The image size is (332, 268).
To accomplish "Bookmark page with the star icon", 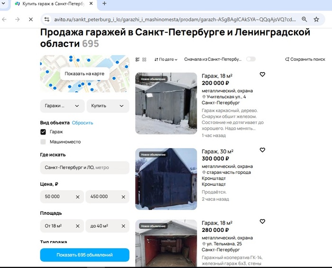I will pos(316,19).
